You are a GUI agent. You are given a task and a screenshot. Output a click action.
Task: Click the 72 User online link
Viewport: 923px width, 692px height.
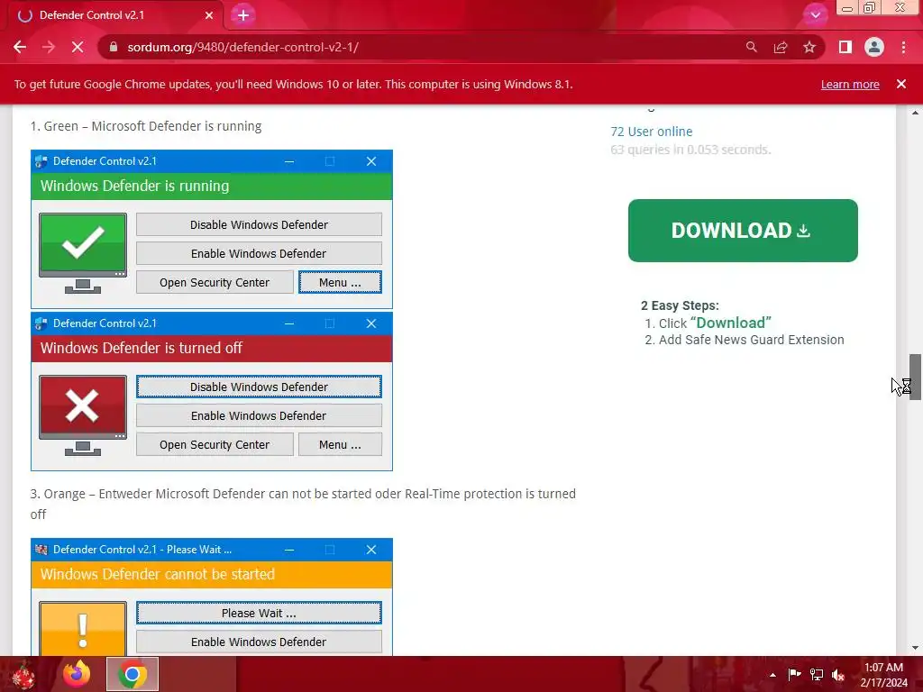tap(652, 132)
